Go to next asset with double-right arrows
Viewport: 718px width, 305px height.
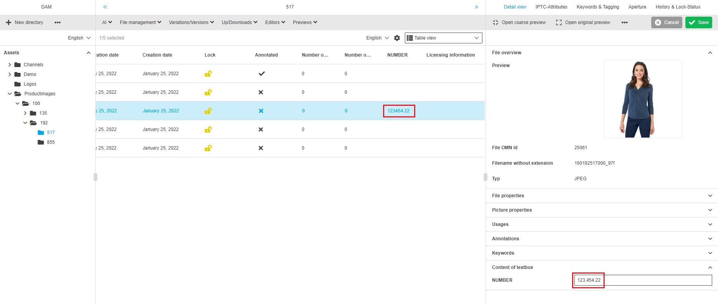point(476,7)
